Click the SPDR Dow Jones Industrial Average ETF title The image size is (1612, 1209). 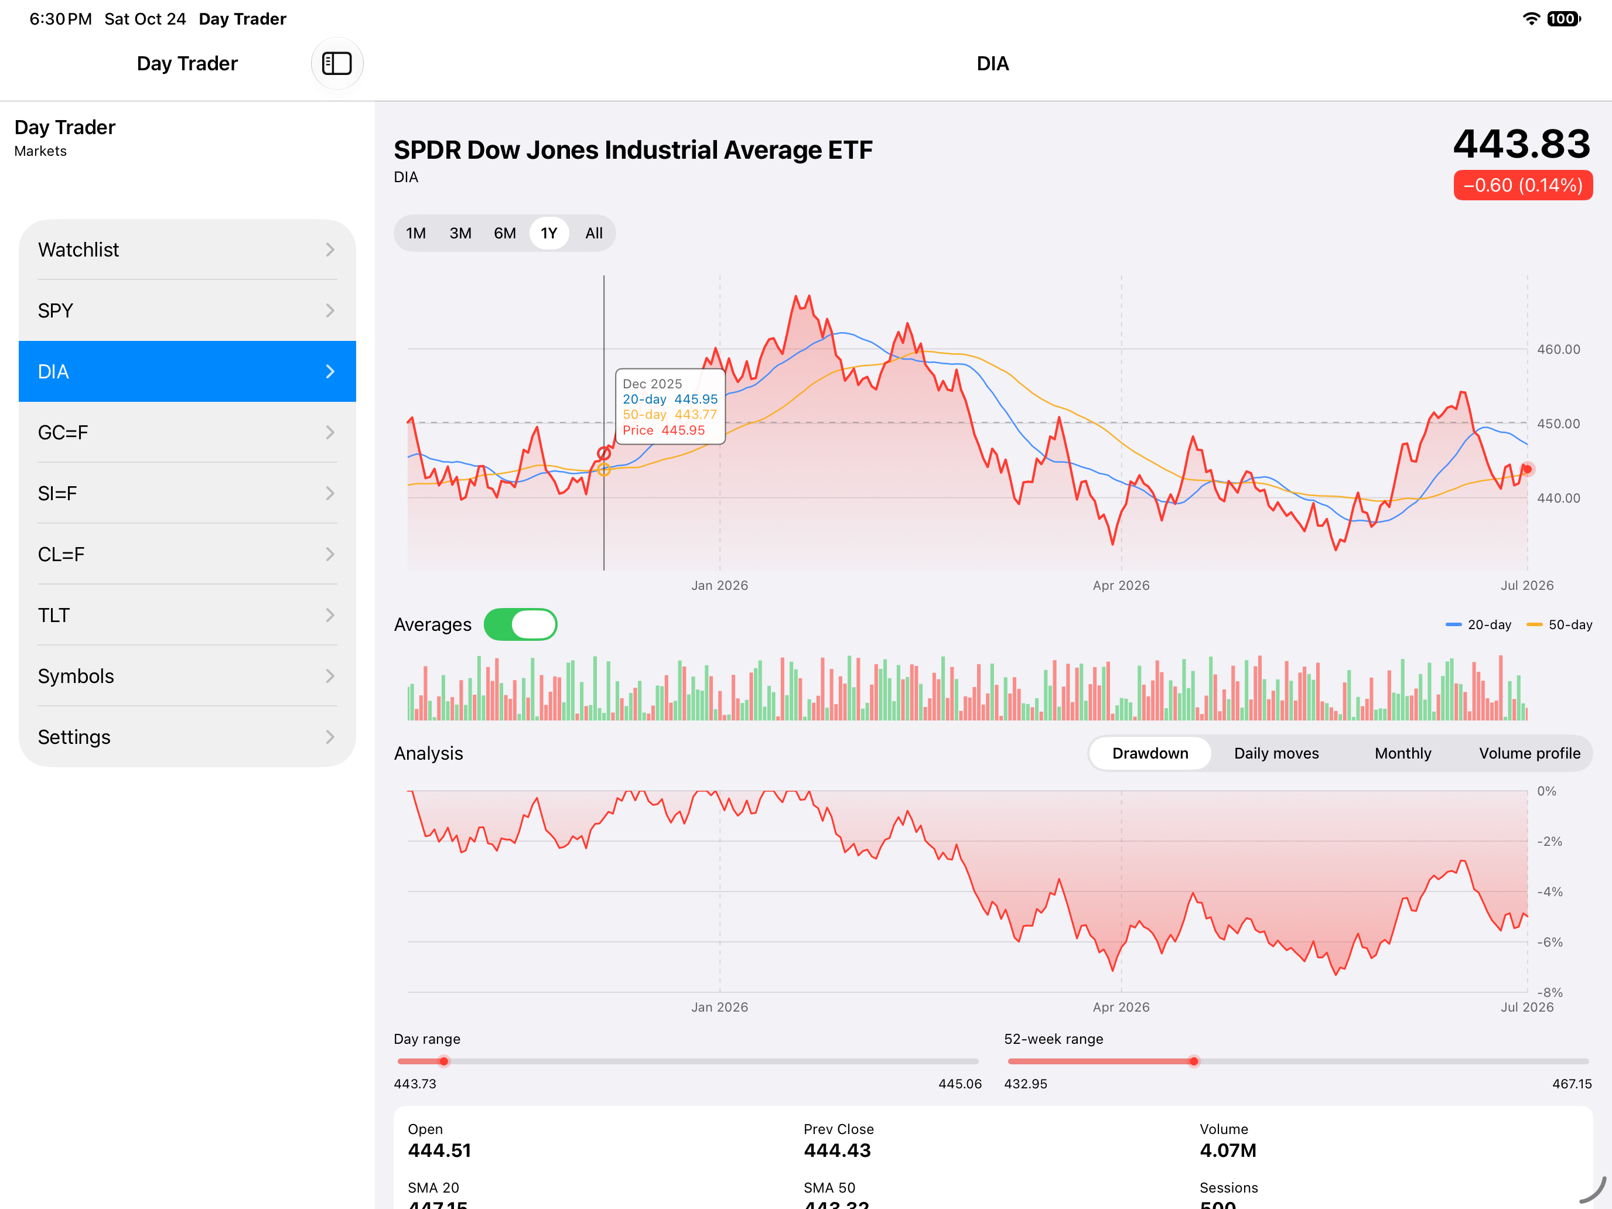point(633,150)
